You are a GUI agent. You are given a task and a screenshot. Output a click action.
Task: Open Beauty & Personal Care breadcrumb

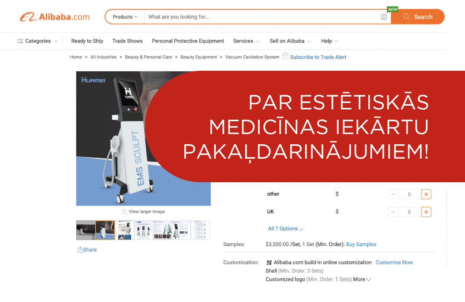coord(148,57)
